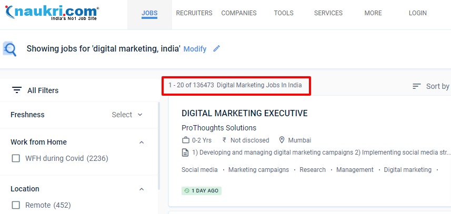
Task: Open the Recruiters menu
Action: 194,13
